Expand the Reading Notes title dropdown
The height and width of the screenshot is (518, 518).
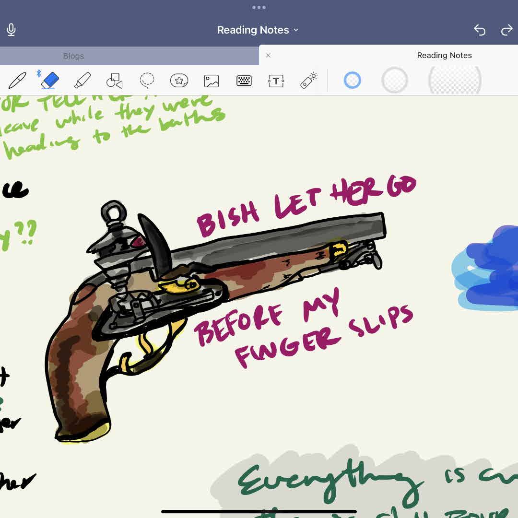(x=258, y=30)
